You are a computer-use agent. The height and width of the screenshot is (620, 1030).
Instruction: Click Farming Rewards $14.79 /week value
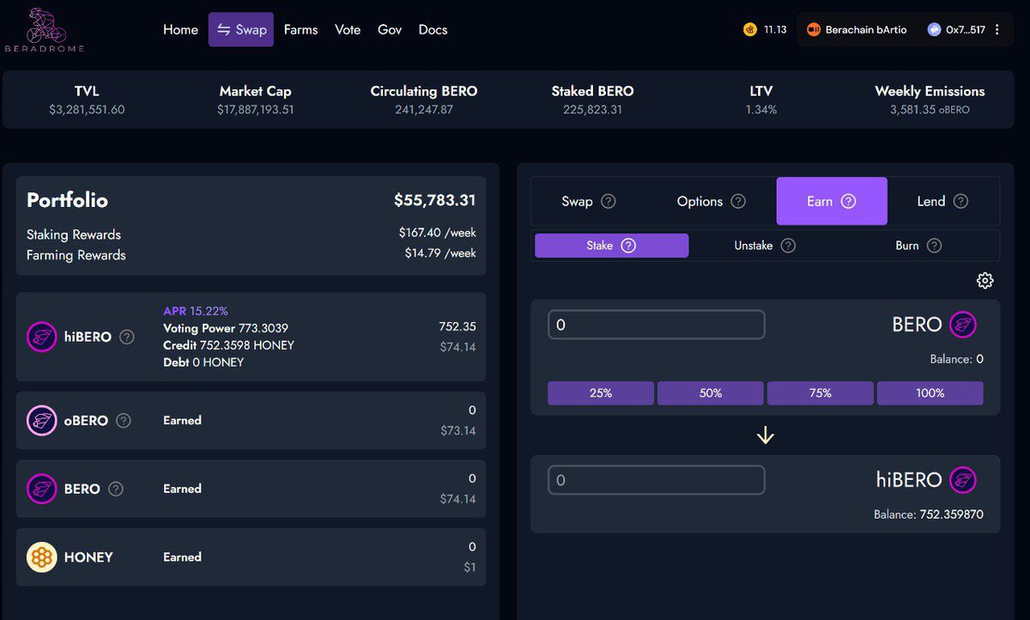point(440,253)
